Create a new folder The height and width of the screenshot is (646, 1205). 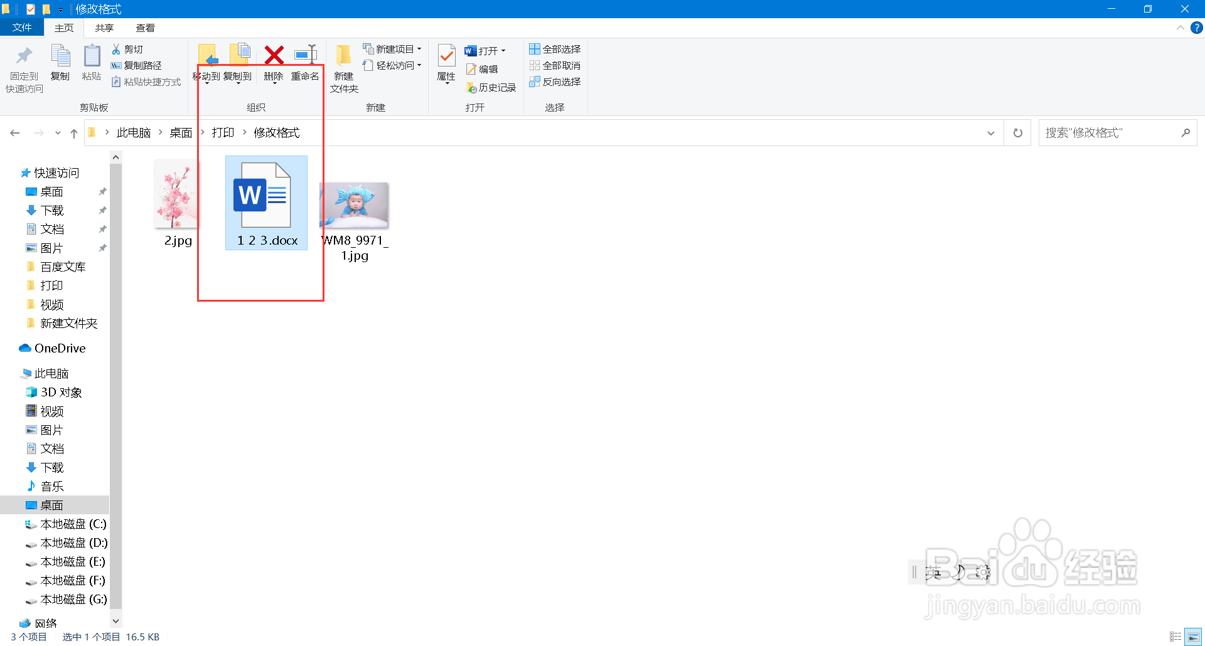344,69
